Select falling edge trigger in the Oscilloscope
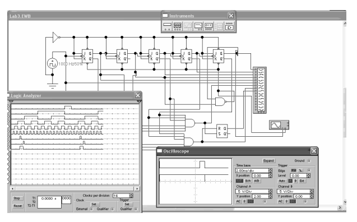357x222 pixels. (300, 170)
